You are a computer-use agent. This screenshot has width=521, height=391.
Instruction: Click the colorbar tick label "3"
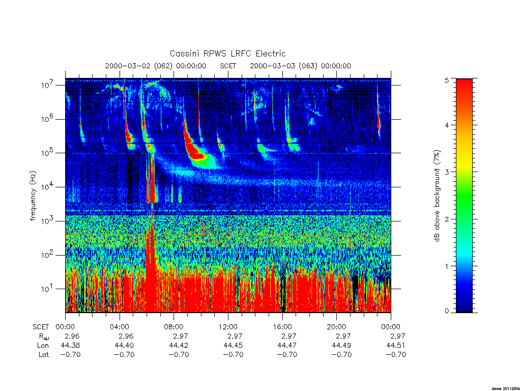click(447, 172)
